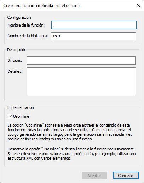Click the 'Detalles:' label
Viewport: 144px width, 183px height.
click(x=15, y=71)
